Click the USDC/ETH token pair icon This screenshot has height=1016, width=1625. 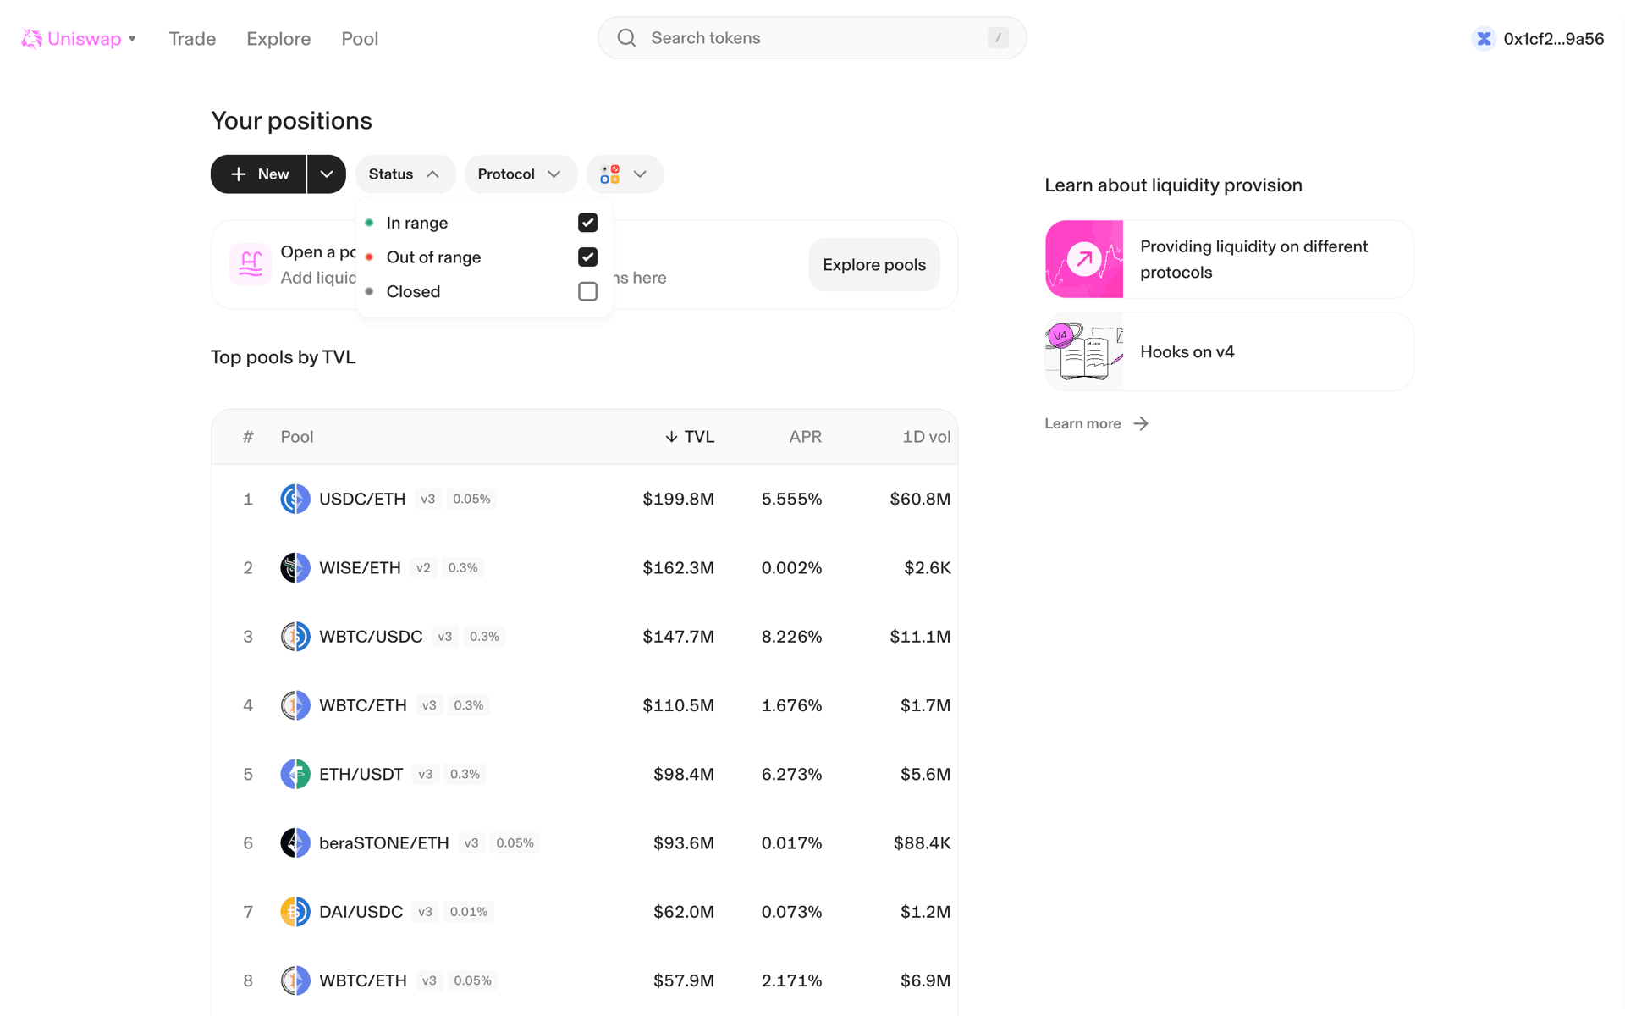tap(295, 499)
